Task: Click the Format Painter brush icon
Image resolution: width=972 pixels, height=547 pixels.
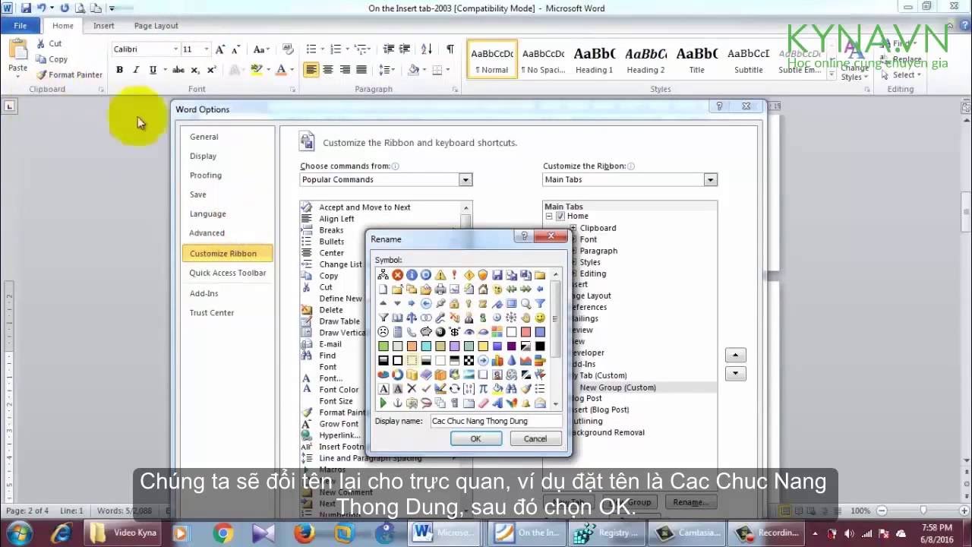Action: 41,74
